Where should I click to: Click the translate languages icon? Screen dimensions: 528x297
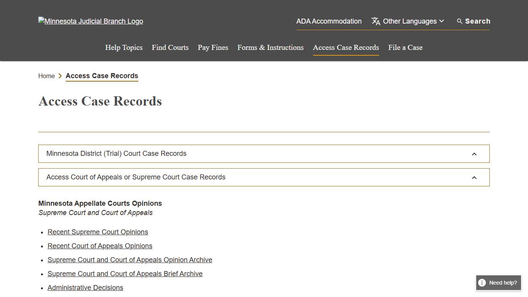point(375,21)
